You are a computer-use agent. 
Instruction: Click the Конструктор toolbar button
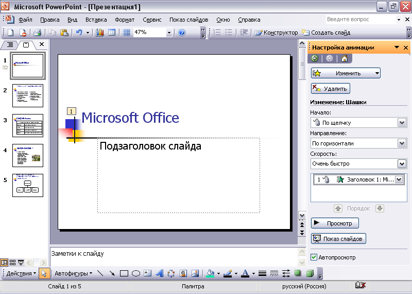(x=276, y=32)
